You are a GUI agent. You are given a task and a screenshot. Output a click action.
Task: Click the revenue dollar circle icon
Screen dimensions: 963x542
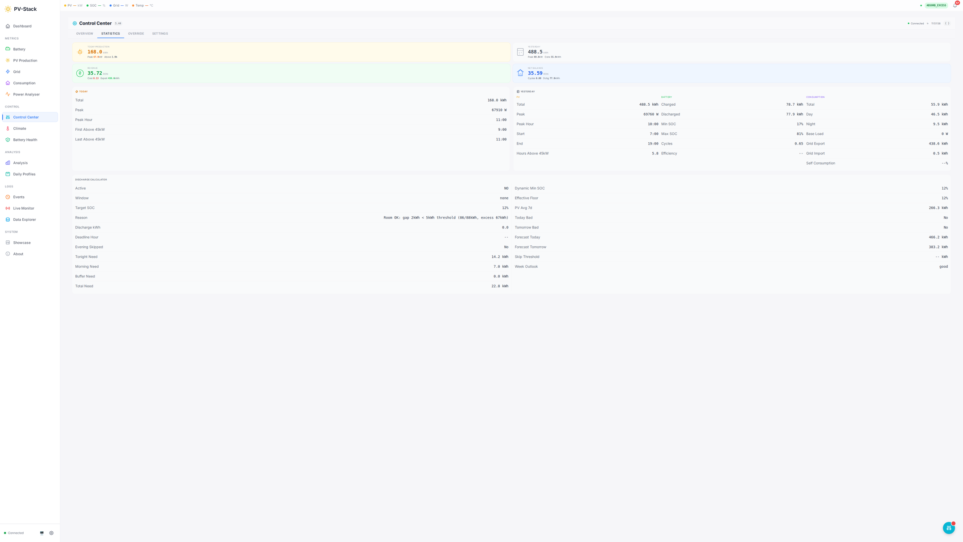click(x=80, y=73)
